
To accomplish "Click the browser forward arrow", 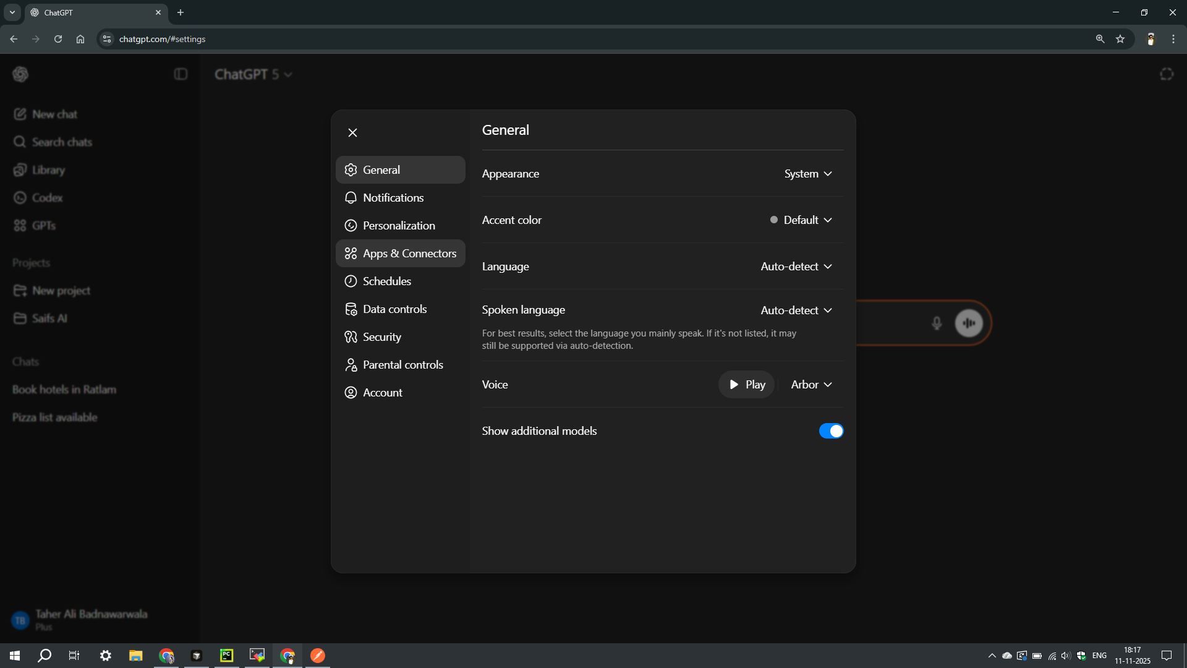I will 36,39.
